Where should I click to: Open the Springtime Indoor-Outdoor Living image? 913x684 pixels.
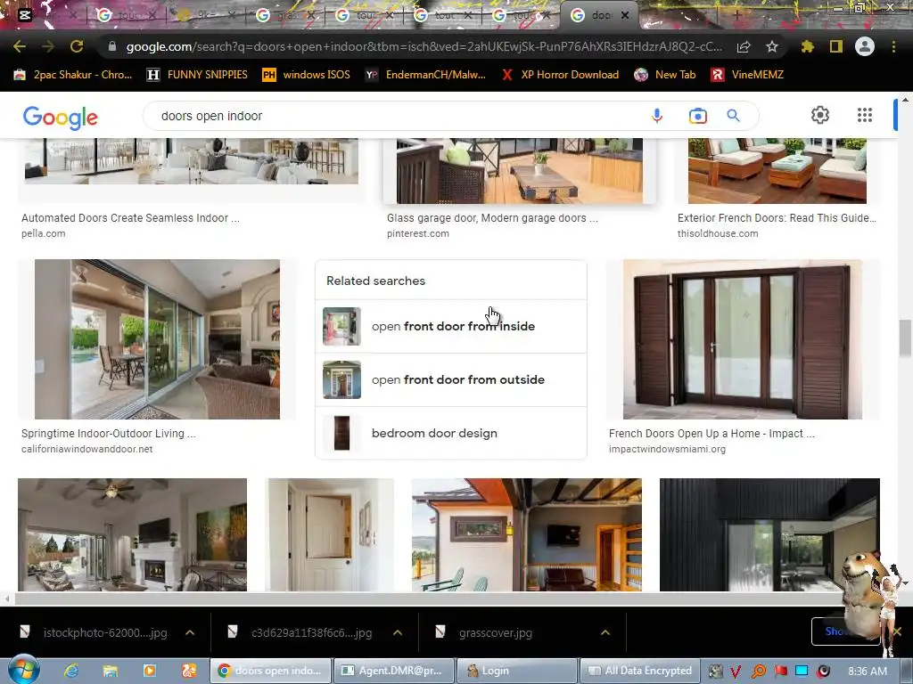157,339
